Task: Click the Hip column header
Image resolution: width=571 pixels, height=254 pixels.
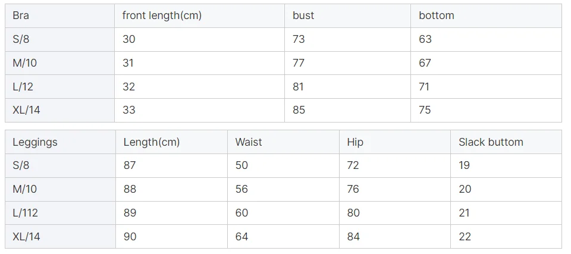Action: coord(355,142)
